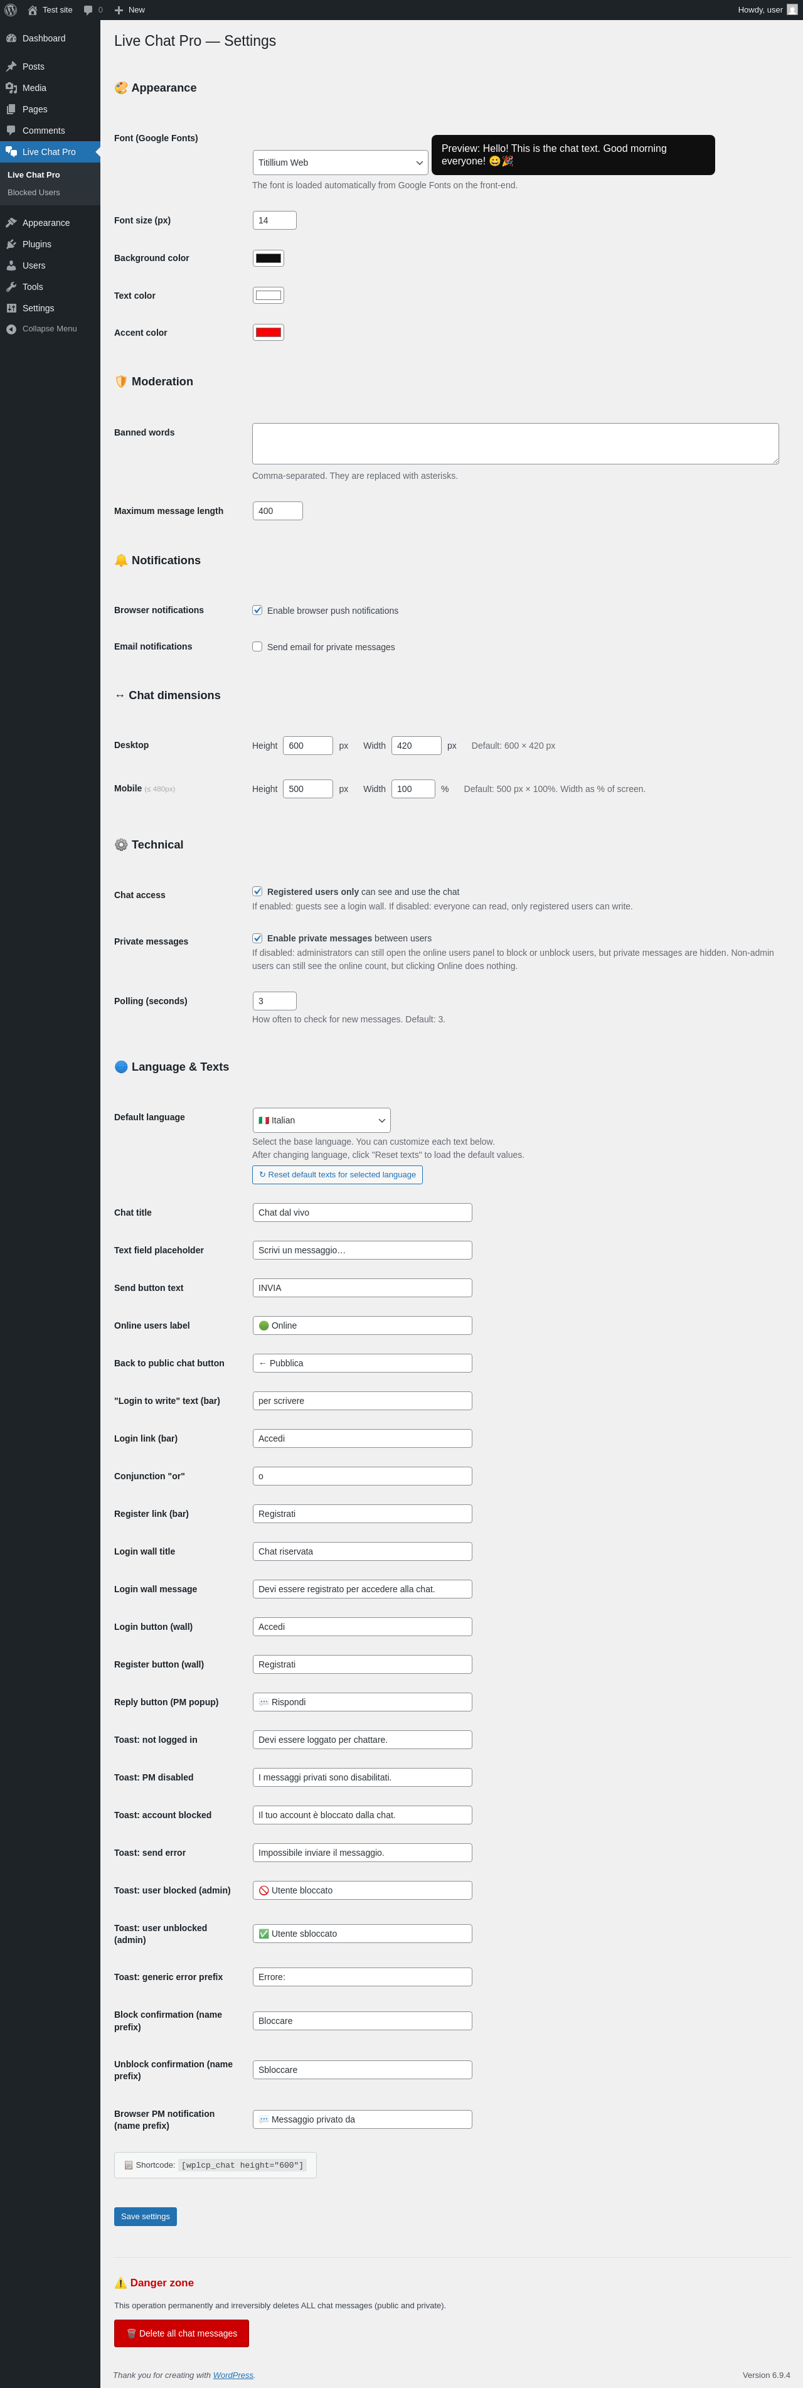This screenshot has width=803, height=2388.
Task: Click the Media icon in sidebar
Action: point(11,88)
